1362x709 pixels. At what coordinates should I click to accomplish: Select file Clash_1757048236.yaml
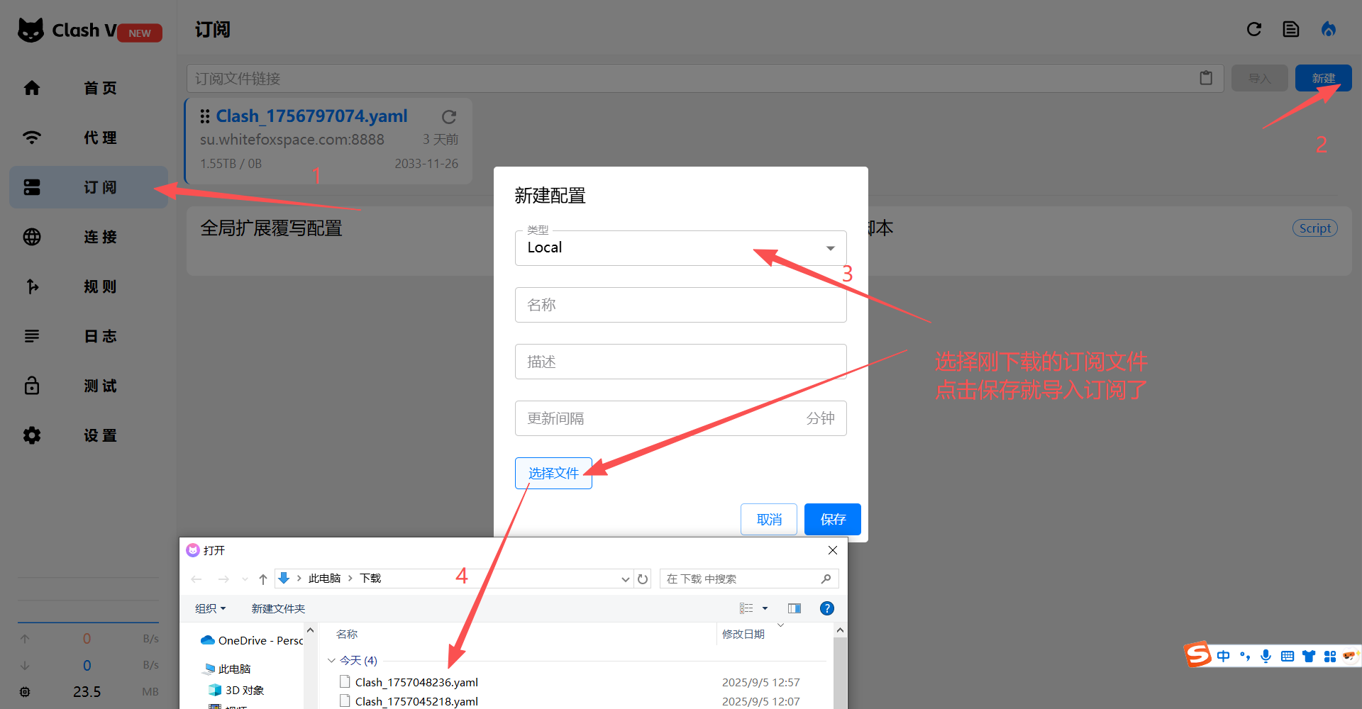point(416,682)
